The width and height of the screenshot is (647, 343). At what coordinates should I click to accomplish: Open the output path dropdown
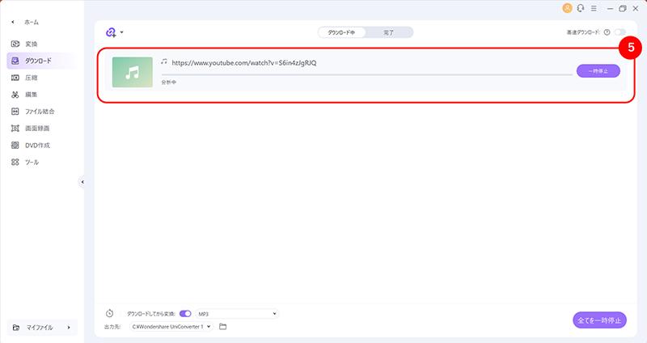coord(171,327)
